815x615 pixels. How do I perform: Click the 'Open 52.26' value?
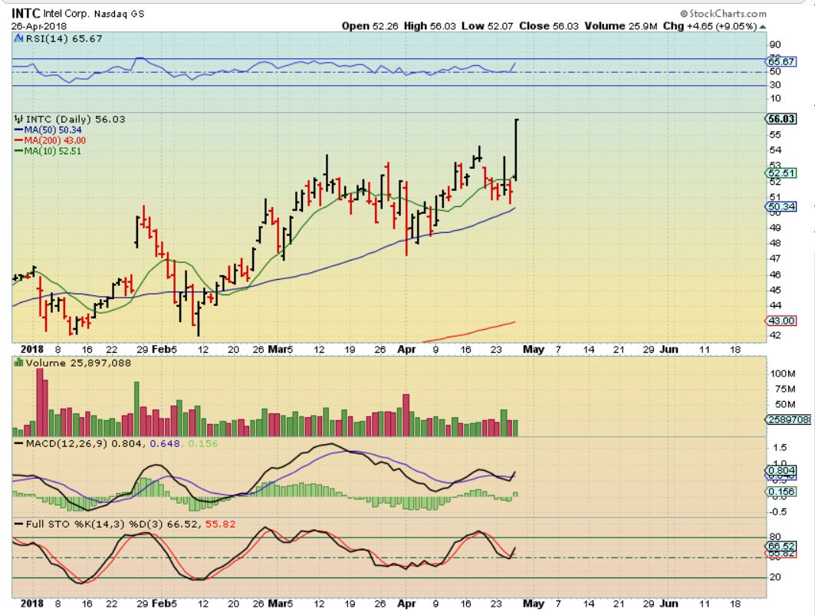(370, 26)
